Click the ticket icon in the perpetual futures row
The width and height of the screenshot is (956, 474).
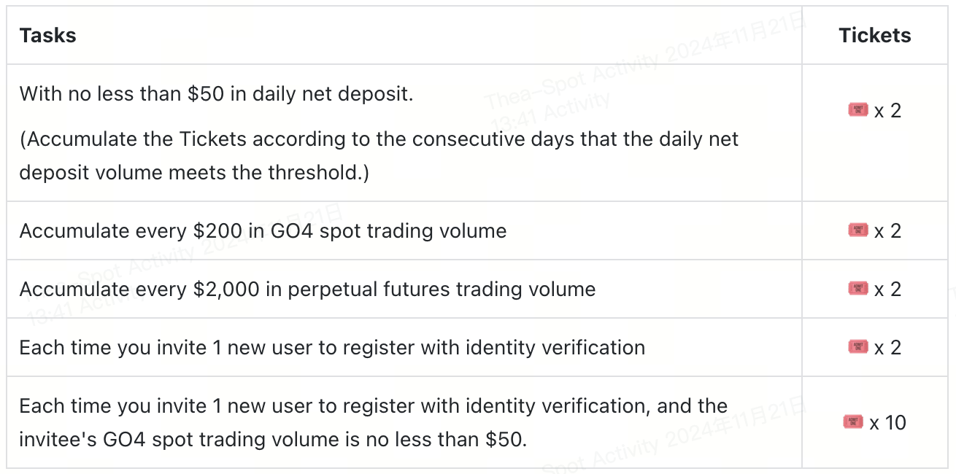coord(858,289)
